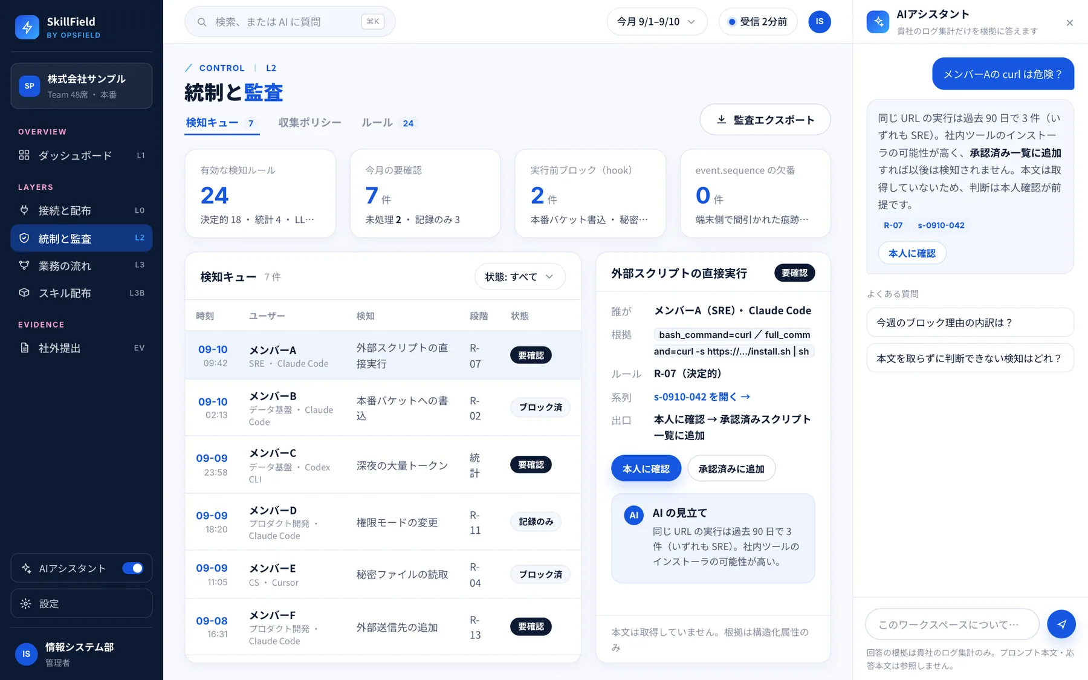Open s-0910-042 を開く link
This screenshot has height=680, width=1088.
click(702, 397)
